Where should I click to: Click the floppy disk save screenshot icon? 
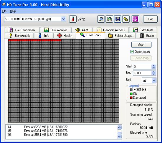pos(118,19)
